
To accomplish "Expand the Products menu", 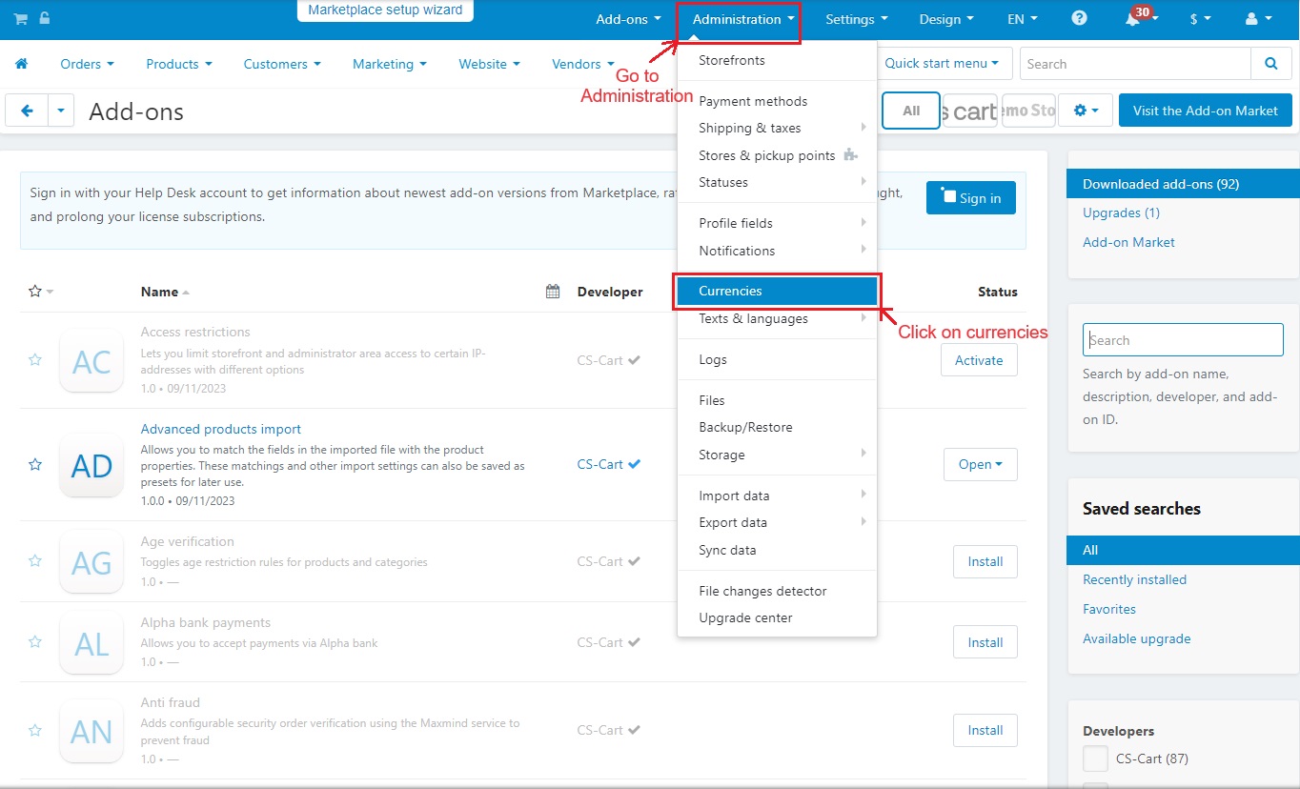I will [x=178, y=64].
